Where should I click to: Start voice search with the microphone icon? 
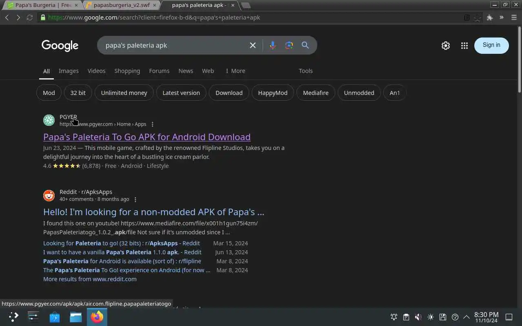coord(273,45)
